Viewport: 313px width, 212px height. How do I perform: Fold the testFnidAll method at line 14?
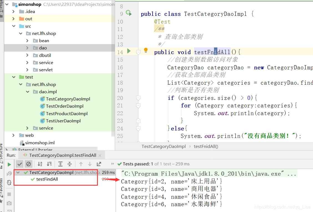click(x=138, y=52)
